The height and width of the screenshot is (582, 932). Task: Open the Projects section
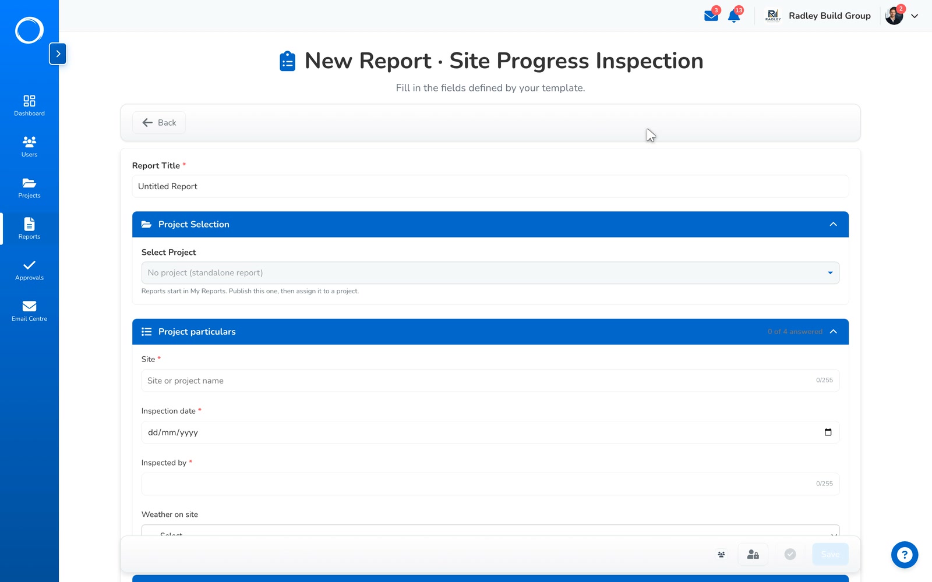[29, 188]
